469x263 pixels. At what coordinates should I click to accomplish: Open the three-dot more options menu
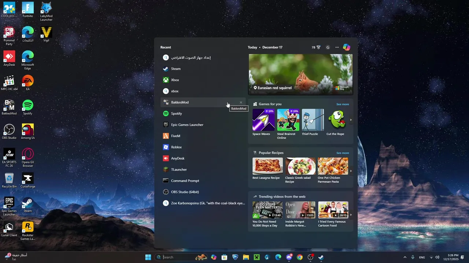click(x=337, y=47)
